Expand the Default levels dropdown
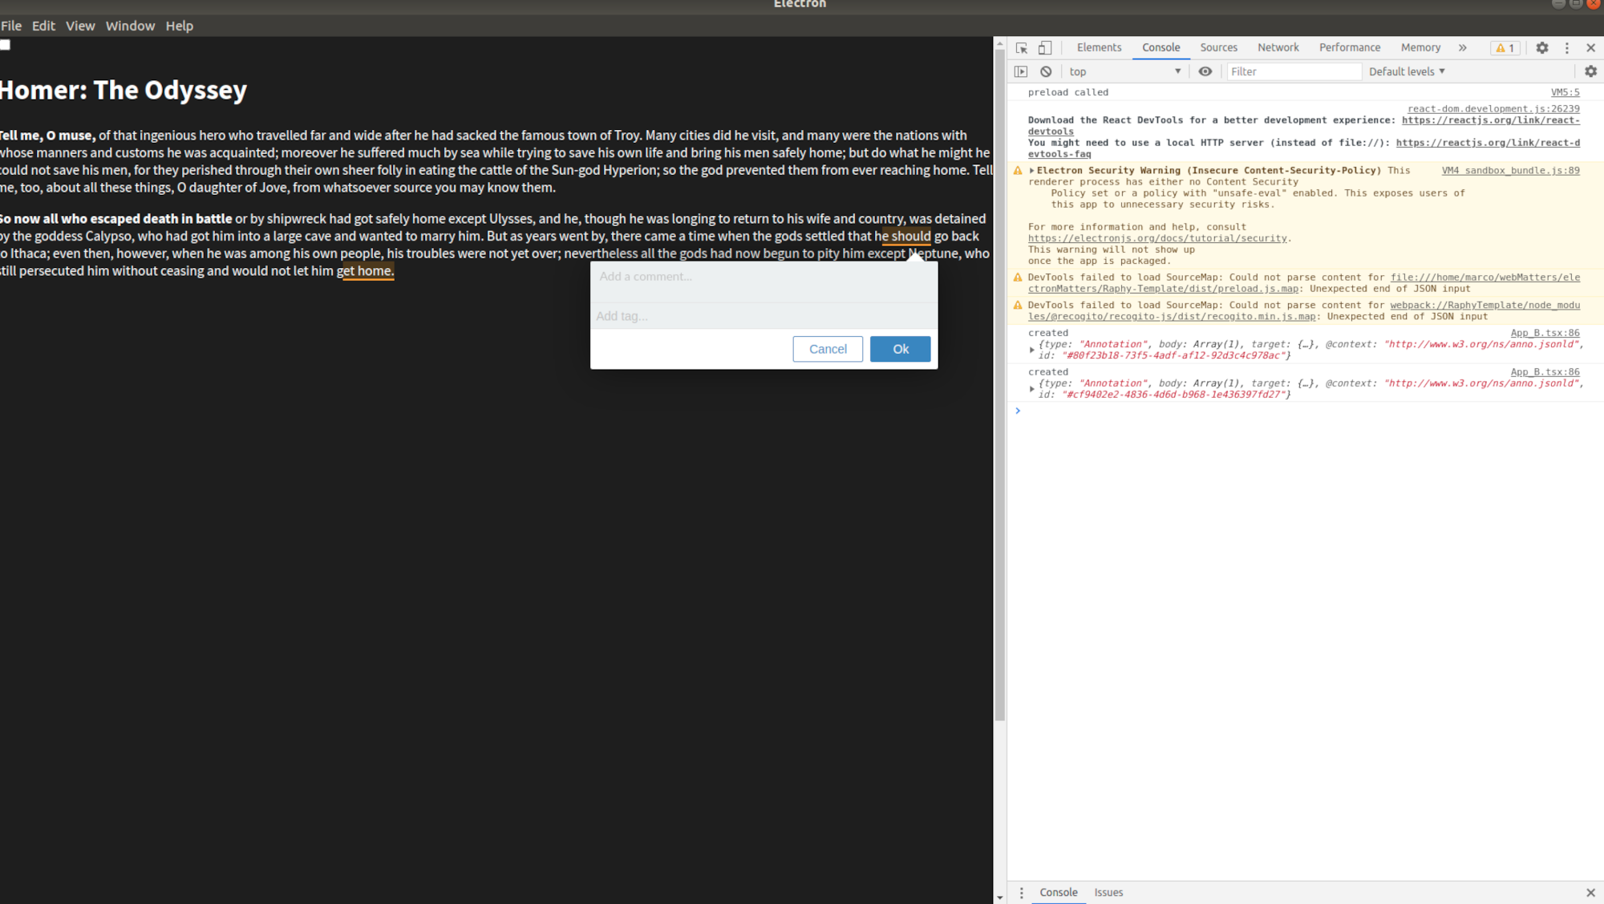 [1406, 71]
